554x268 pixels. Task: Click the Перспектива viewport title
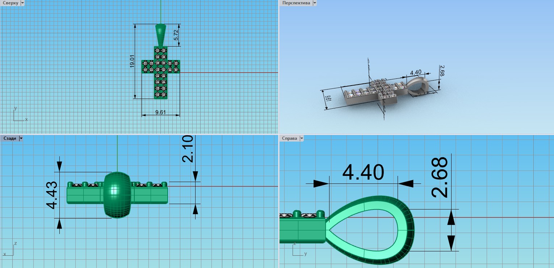(296, 3)
